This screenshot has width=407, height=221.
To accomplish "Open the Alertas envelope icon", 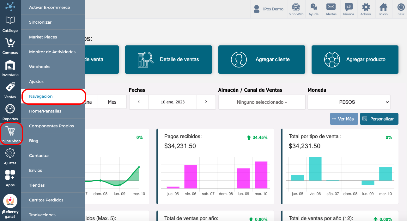I will coord(331,7).
